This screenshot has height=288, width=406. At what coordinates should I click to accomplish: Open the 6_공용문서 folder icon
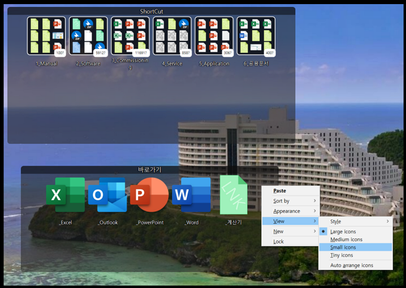256,36
